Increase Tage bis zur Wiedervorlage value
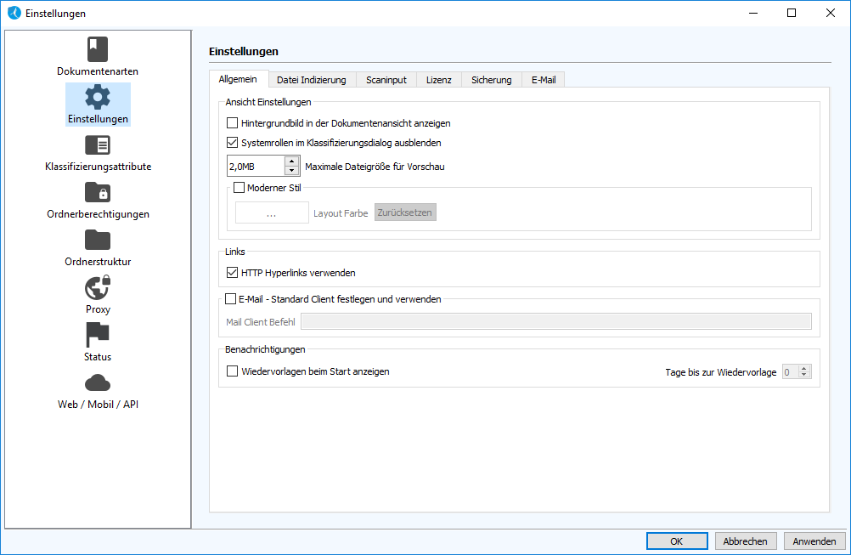This screenshot has width=851, height=555. point(804,368)
